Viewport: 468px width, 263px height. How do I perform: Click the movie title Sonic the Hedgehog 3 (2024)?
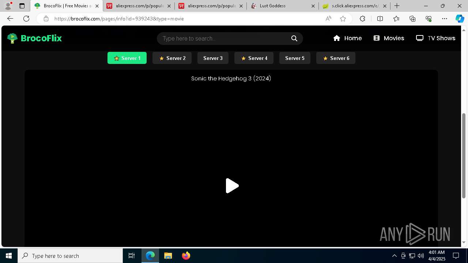[x=231, y=79]
